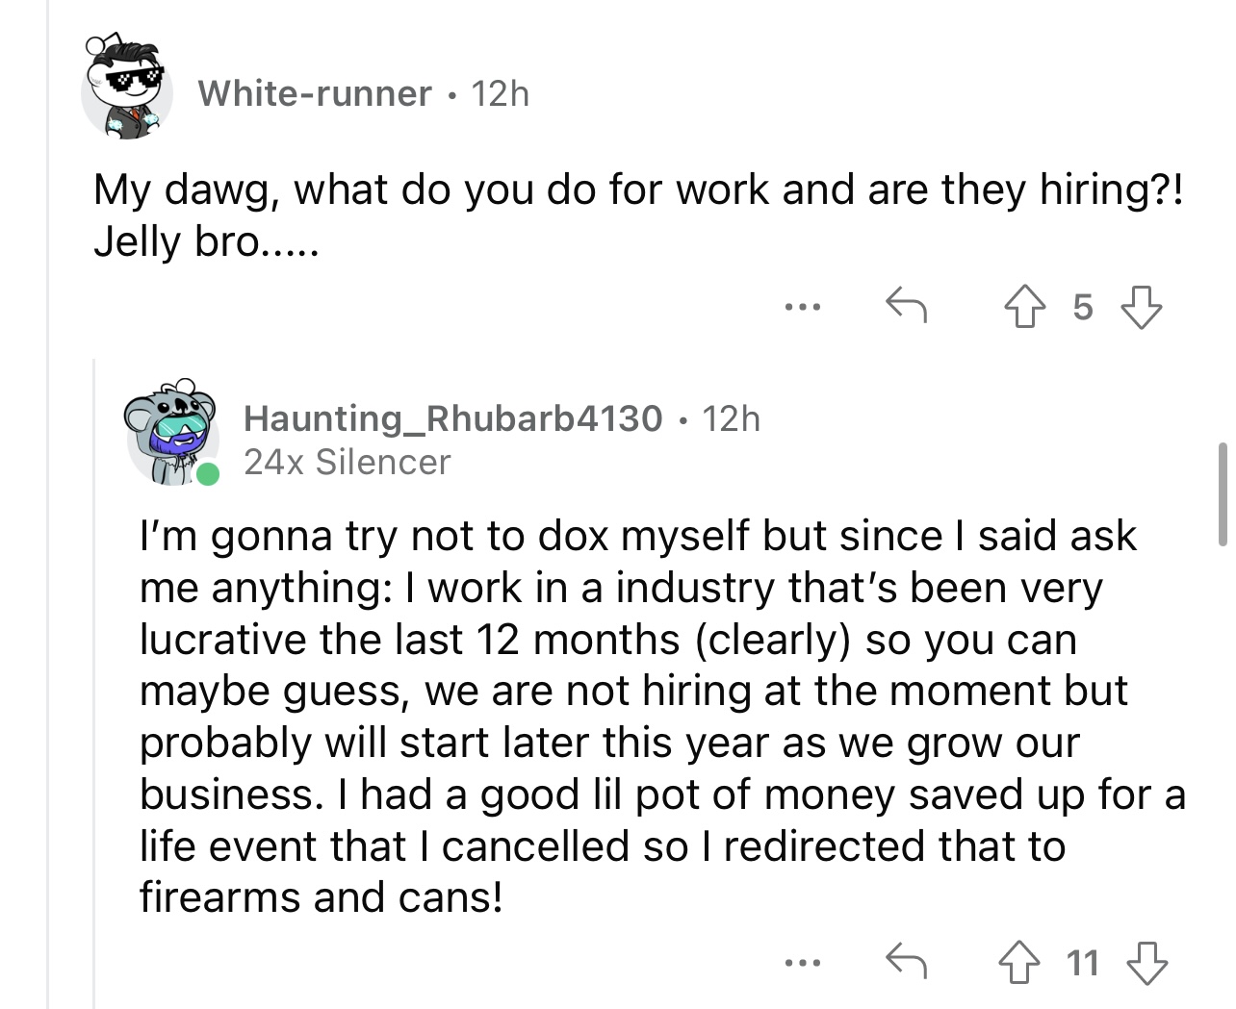Click reply arrow on Haunting_Rhubarb4130's comment
The width and height of the screenshot is (1236, 1009).
905,960
